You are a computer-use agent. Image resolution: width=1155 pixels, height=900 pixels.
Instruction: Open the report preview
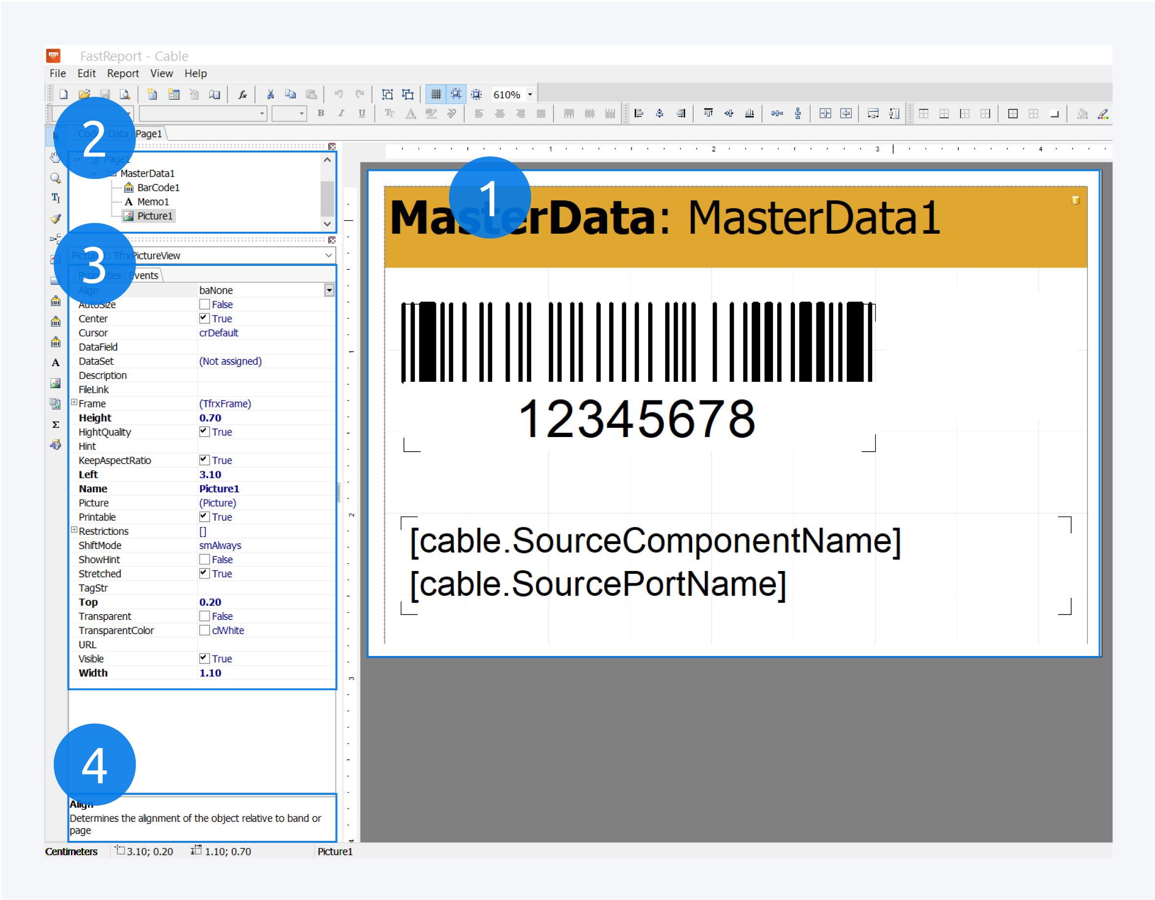click(125, 93)
